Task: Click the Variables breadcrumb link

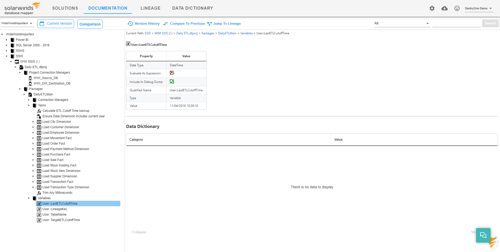Action: coord(246,33)
